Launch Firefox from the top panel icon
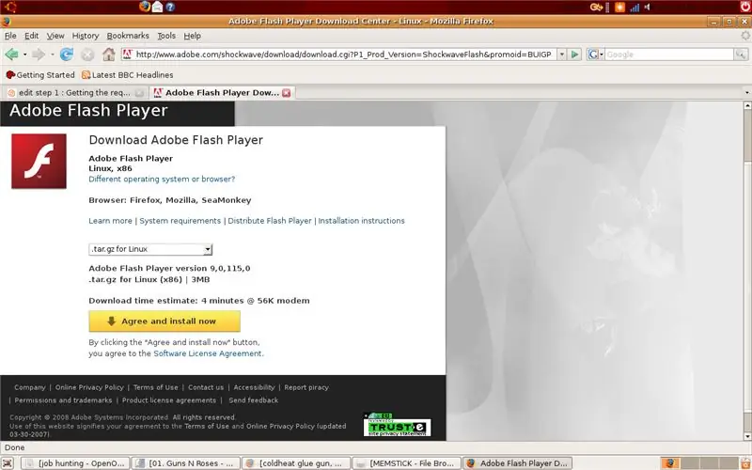Viewport: 752px width, 470px height. tap(145, 7)
